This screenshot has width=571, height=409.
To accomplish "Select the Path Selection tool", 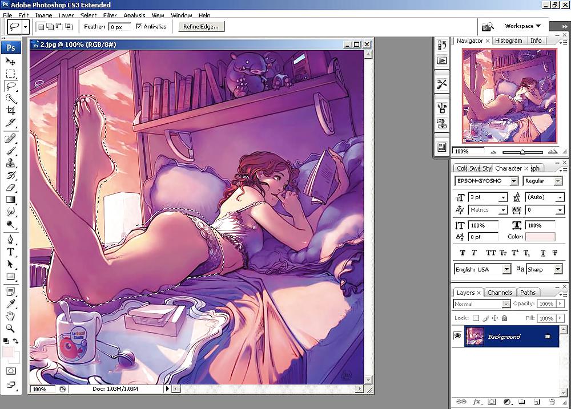I will tap(10, 265).
